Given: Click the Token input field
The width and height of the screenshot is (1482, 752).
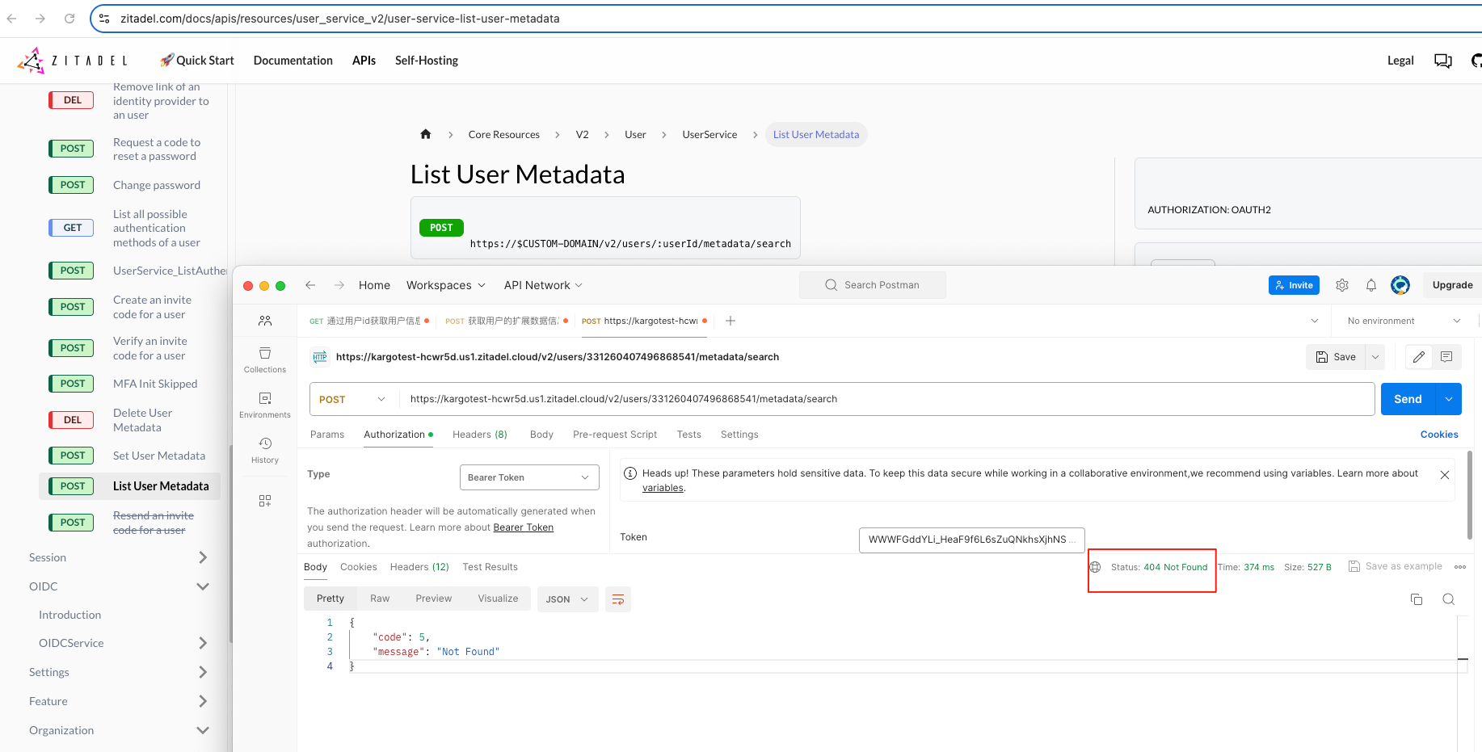Looking at the screenshot, I should click(972, 540).
